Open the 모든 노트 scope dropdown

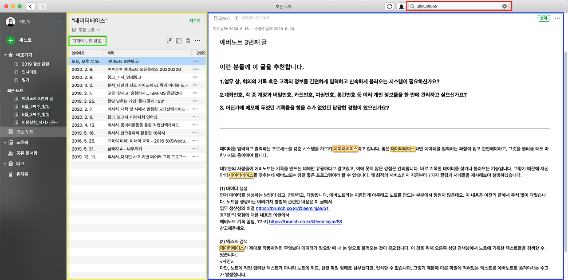point(86,30)
